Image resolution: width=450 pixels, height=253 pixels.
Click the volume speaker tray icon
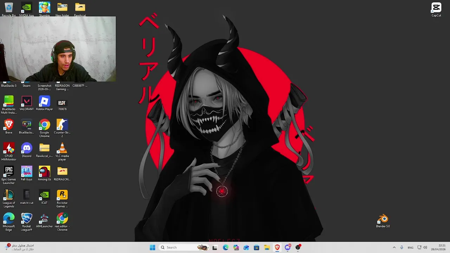click(425, 247)
